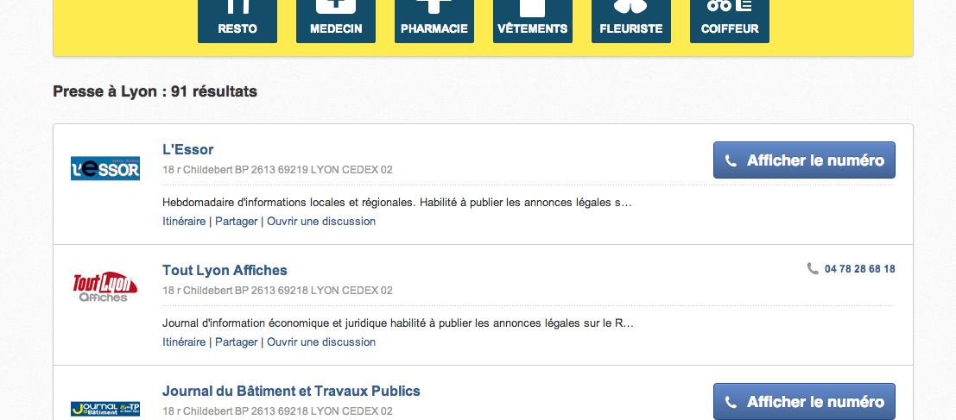The image size is (956, 420).
Task: Click the L'Essor logo thumbnail
Action: click(105, 169)
